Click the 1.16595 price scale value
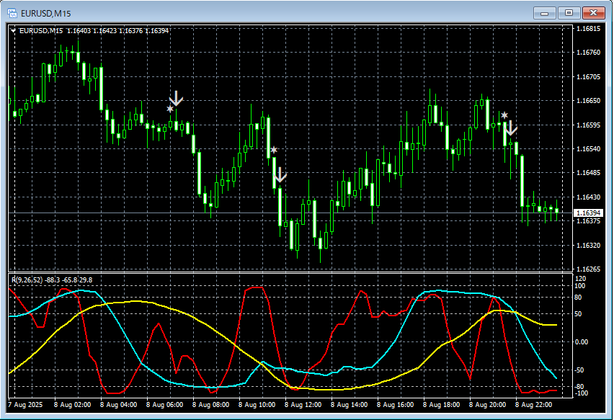Screen dimensions: 614x420 (589, 125)
